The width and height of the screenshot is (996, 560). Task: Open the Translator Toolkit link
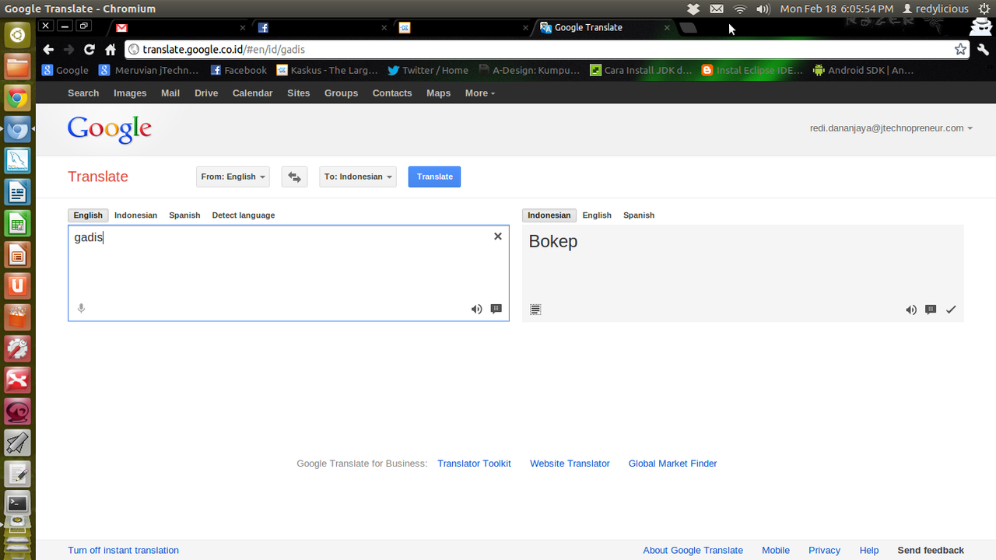point(474,464)
